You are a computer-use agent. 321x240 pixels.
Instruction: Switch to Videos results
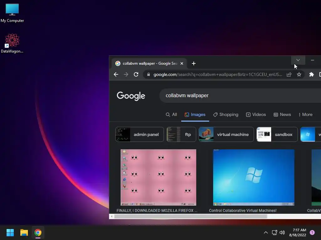256,114
